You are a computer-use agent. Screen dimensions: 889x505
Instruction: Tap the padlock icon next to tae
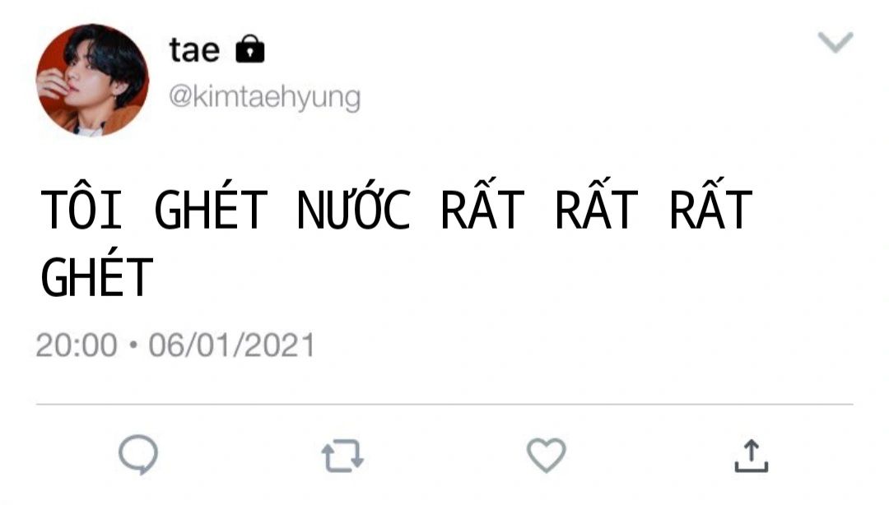coord(250,49)
